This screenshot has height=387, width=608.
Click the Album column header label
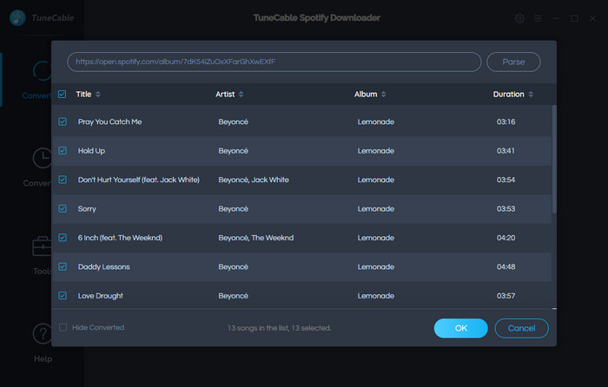click(366, 94)
